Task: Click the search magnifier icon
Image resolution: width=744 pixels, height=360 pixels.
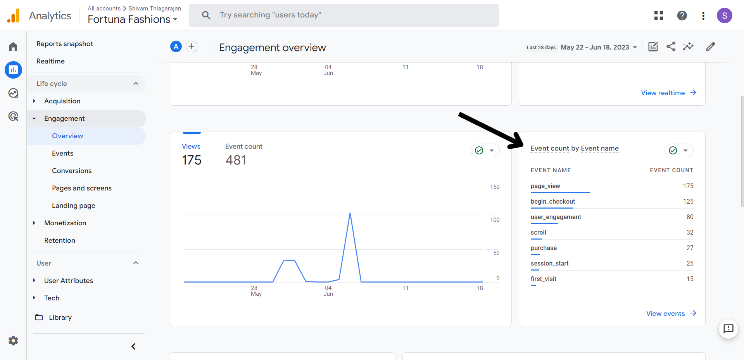Action: point(206,15)
